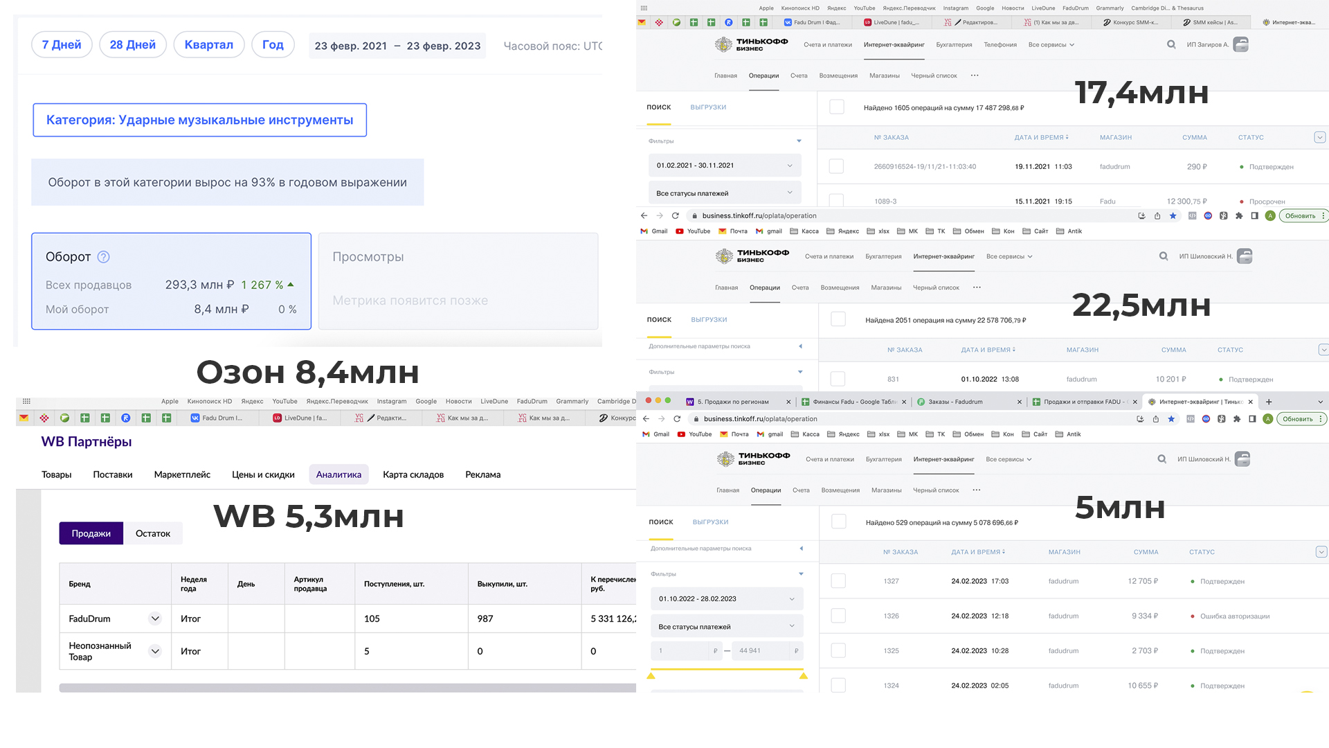Screen dimensions: 1329x748
Task: Collapse Фильтры section arrow in top window
Action: (x=799, y=141)
